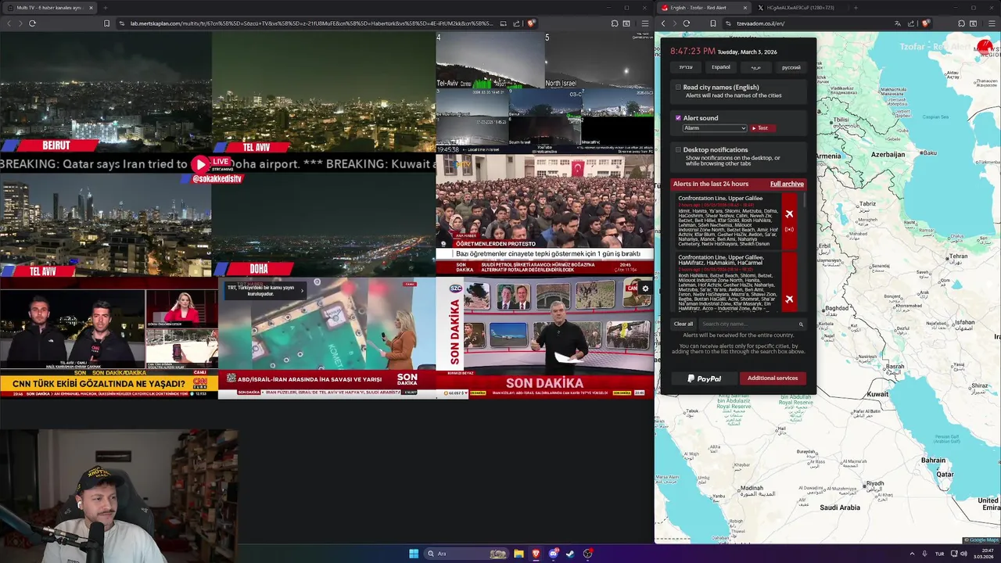Open Steam from taskbar
Viewport: 1001px width, 563px height.
pyautogui.click(x=570, y=554)
